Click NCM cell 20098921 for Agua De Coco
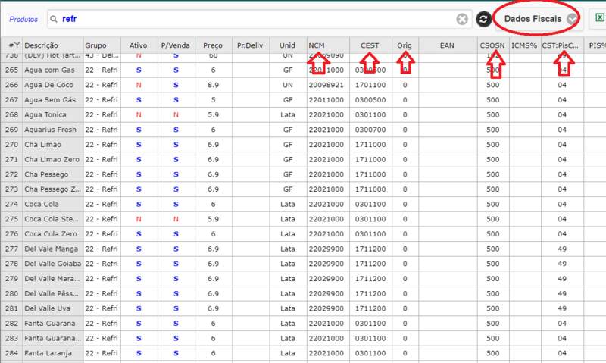 (328, 85)
